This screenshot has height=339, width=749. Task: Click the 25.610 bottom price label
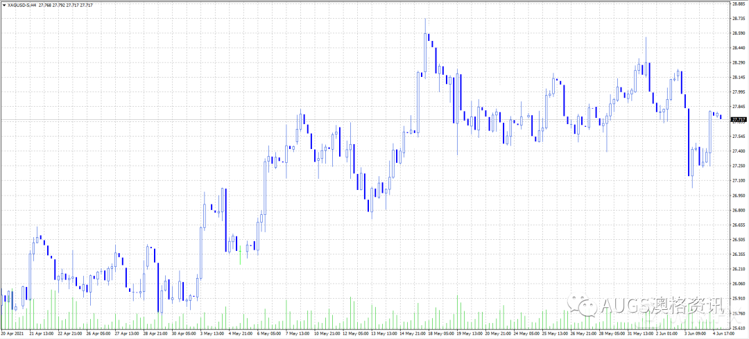click(x=738, y=328)
